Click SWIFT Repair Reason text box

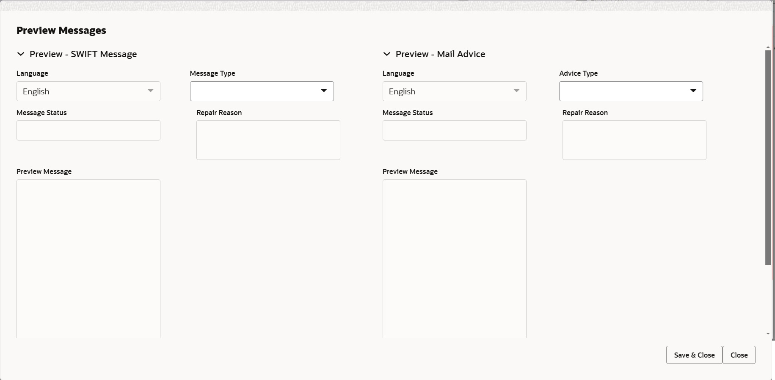click(268, 140)
